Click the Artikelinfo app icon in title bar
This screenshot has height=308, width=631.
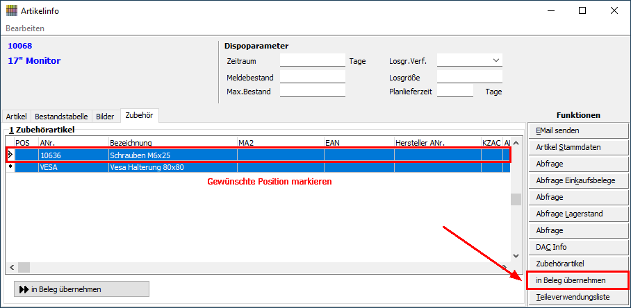(x=12, y=11)
